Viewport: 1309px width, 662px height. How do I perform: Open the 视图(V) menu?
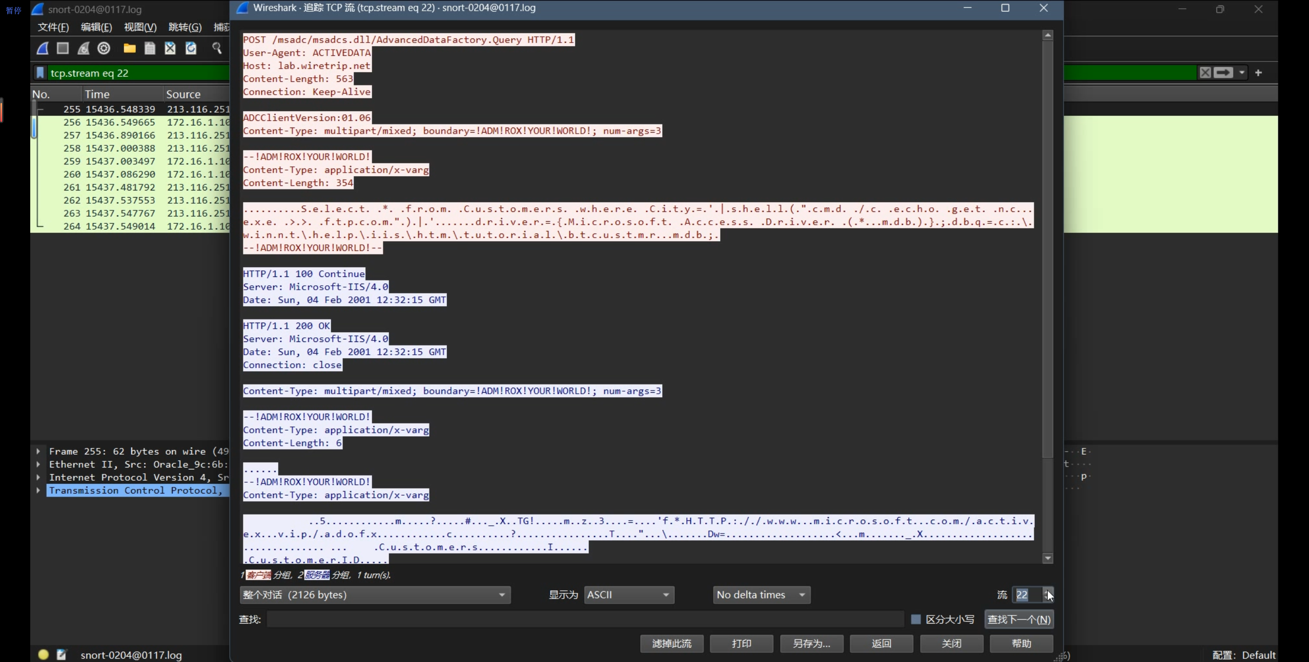click(x=140, y=27)
